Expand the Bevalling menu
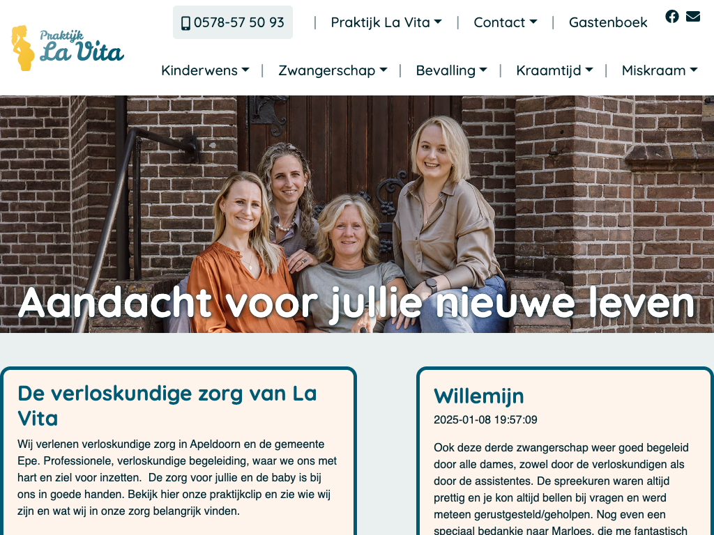The width and height of the screenshot is (714, 535). (x=451, y=70)
